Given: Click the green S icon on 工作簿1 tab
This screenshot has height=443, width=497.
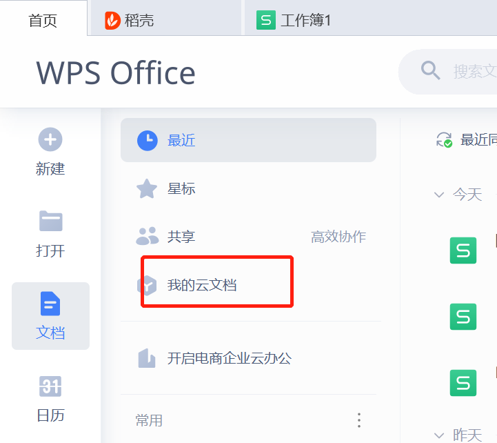Looking at the screenshot, I should [x=266, y=20].
